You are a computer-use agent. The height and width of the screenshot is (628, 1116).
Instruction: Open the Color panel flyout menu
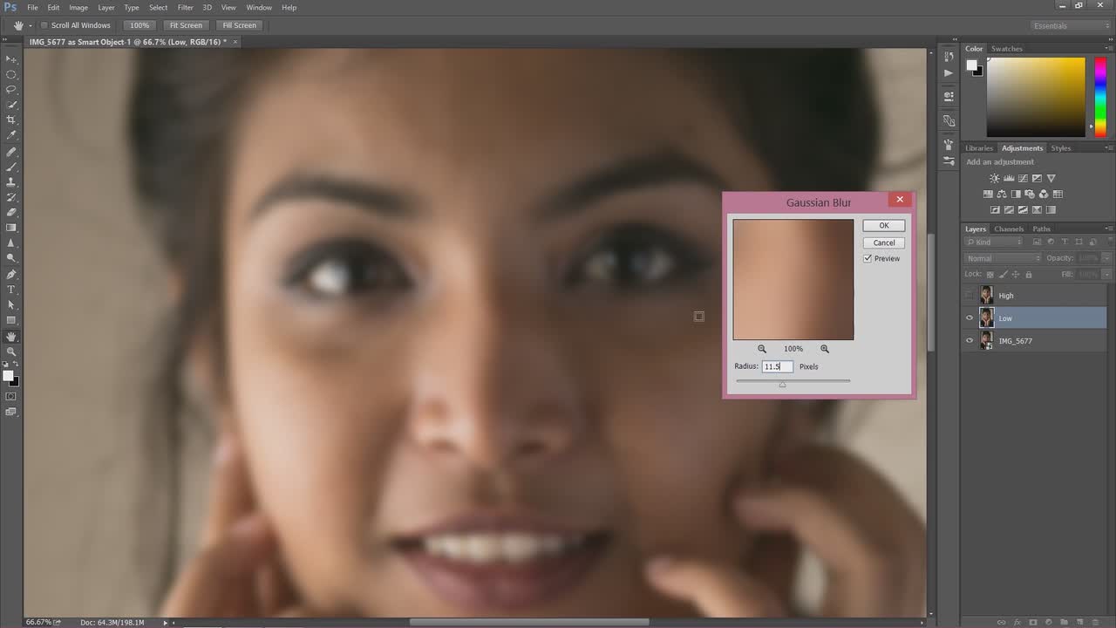(1108, 49)
